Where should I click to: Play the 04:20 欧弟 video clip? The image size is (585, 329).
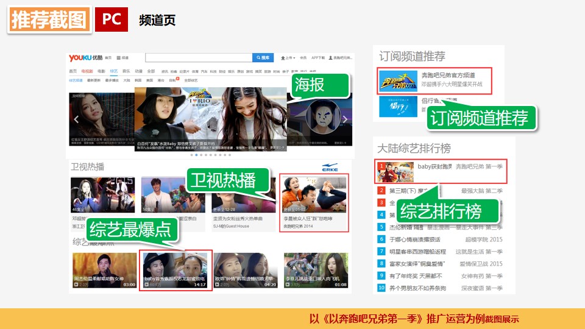tap(246, 270)
